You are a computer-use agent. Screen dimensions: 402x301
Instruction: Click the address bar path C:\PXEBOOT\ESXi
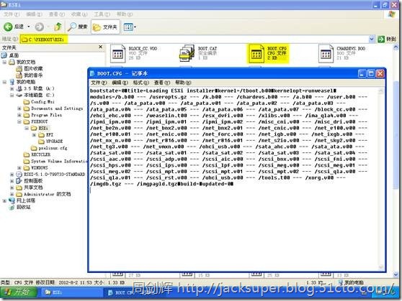(x=46, y=40)
